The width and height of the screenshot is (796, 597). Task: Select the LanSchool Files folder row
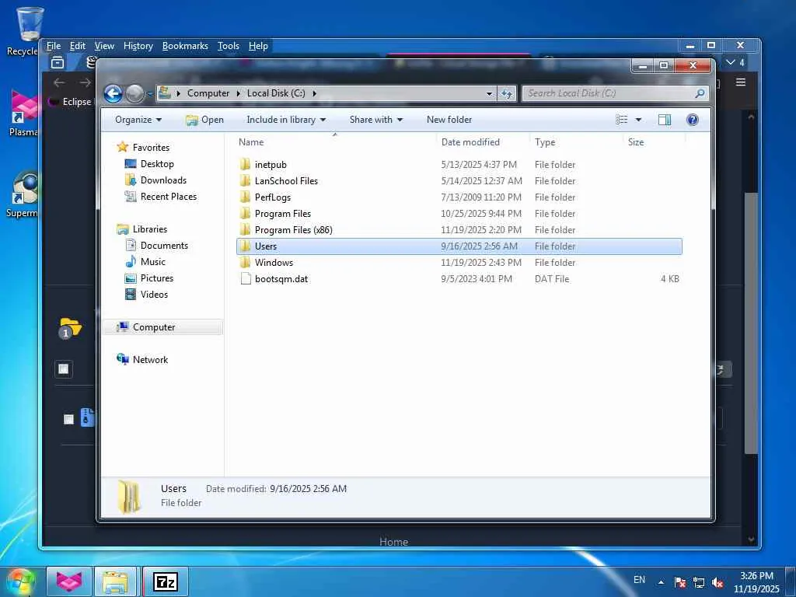(x=459, y=180)
